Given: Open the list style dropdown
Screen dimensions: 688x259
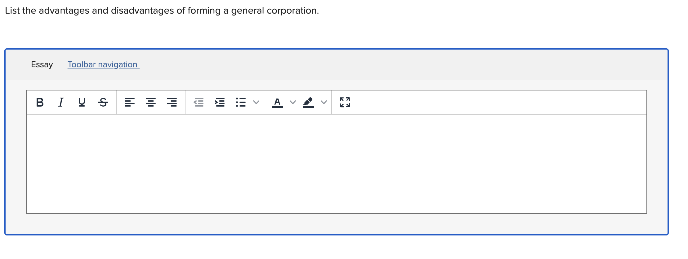Looking at the screenshot, I should click(x=256, y=102).
